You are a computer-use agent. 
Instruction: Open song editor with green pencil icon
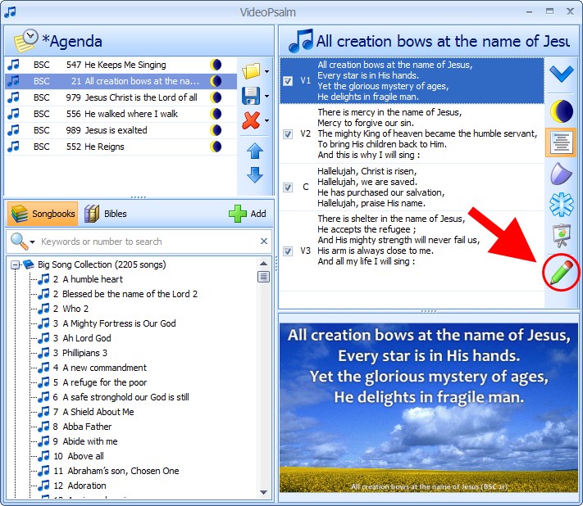tap(561, 273)
